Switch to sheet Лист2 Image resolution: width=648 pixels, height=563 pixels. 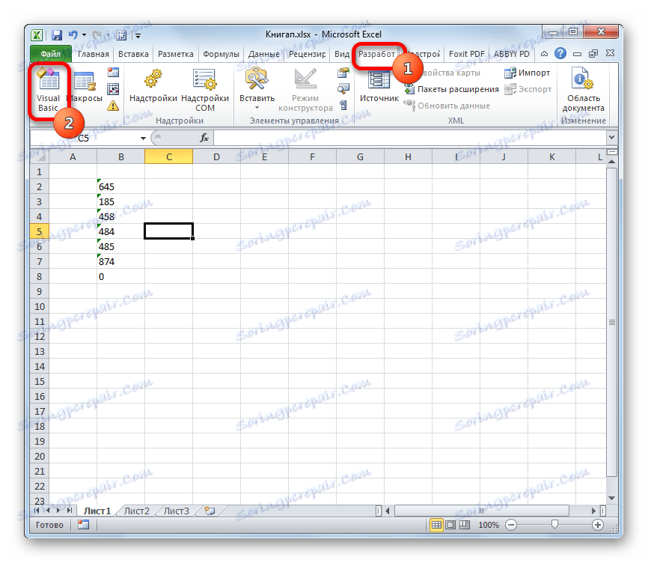pyautogui.click(x=137, y=511)
